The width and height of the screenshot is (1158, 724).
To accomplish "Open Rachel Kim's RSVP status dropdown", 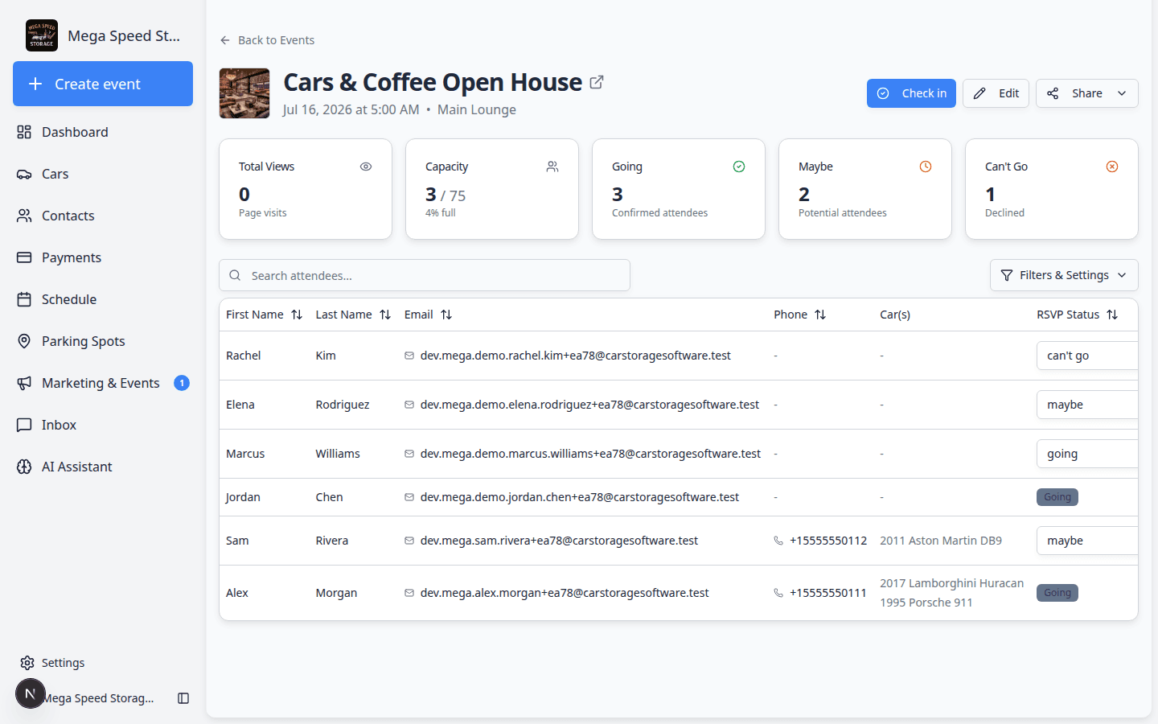I will (1087, 356).
